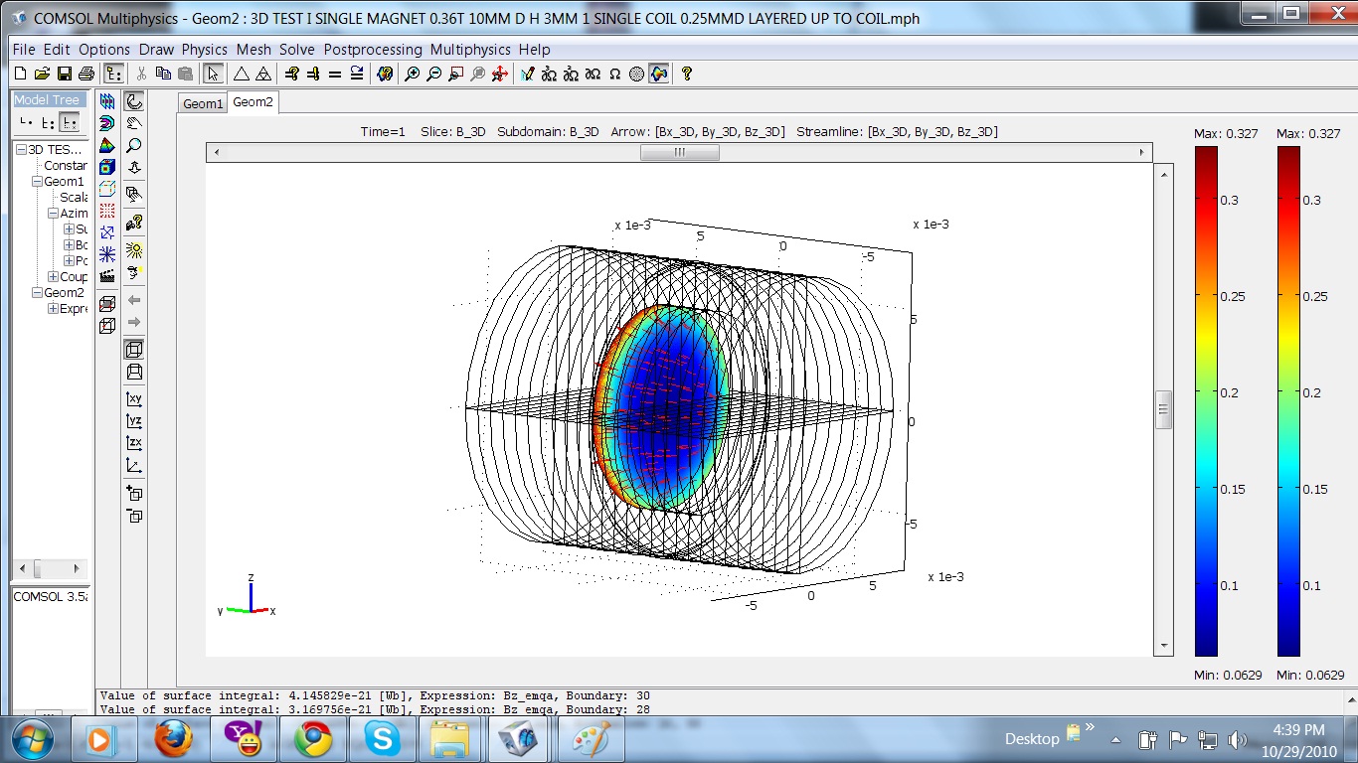Screen dimensions: 1358x763
Task: Click the Initialize Mesh triangle icon
Action: [241, 74]
